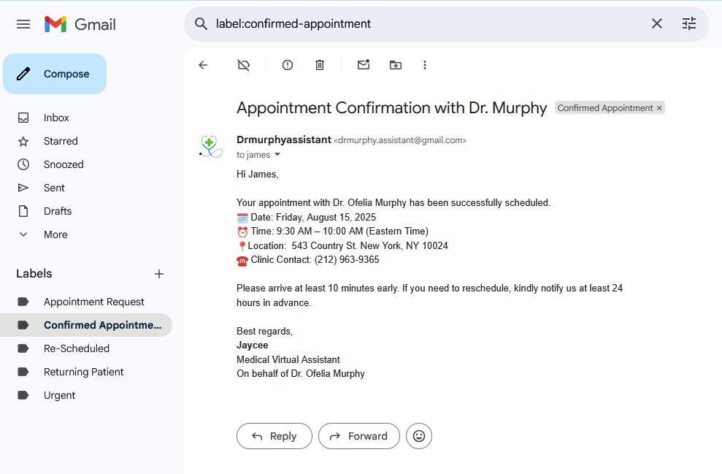The image size is (722, 474).
Task: Open the Inbox folder
Action: pos(56,118)
